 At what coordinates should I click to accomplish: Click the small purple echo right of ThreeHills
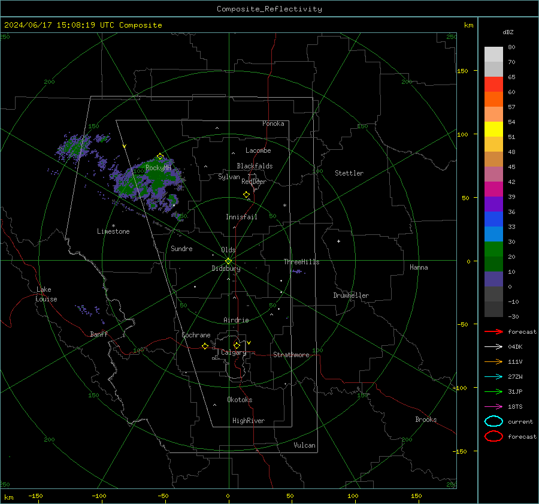pos(298,272)
